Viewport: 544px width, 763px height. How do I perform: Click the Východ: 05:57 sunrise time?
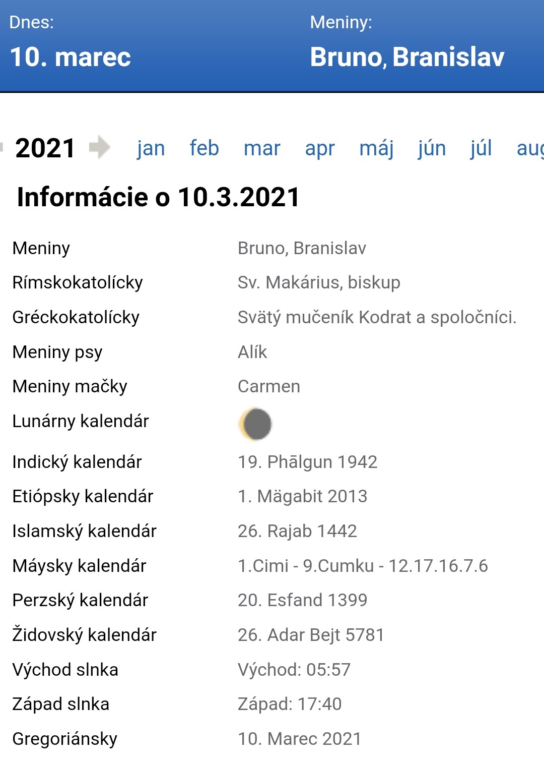click(x=294, y=670)
